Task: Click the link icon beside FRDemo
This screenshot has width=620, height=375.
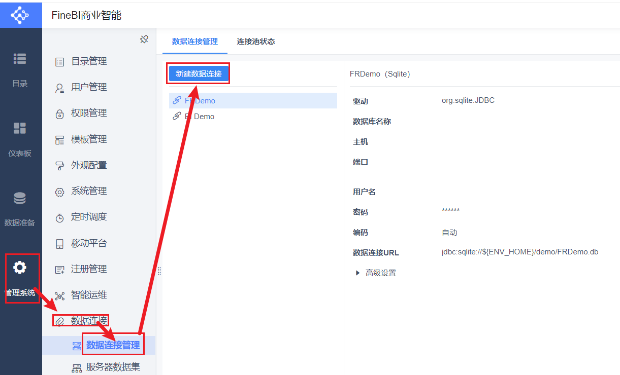Action: pyautogui.click(x=177, y=100)
